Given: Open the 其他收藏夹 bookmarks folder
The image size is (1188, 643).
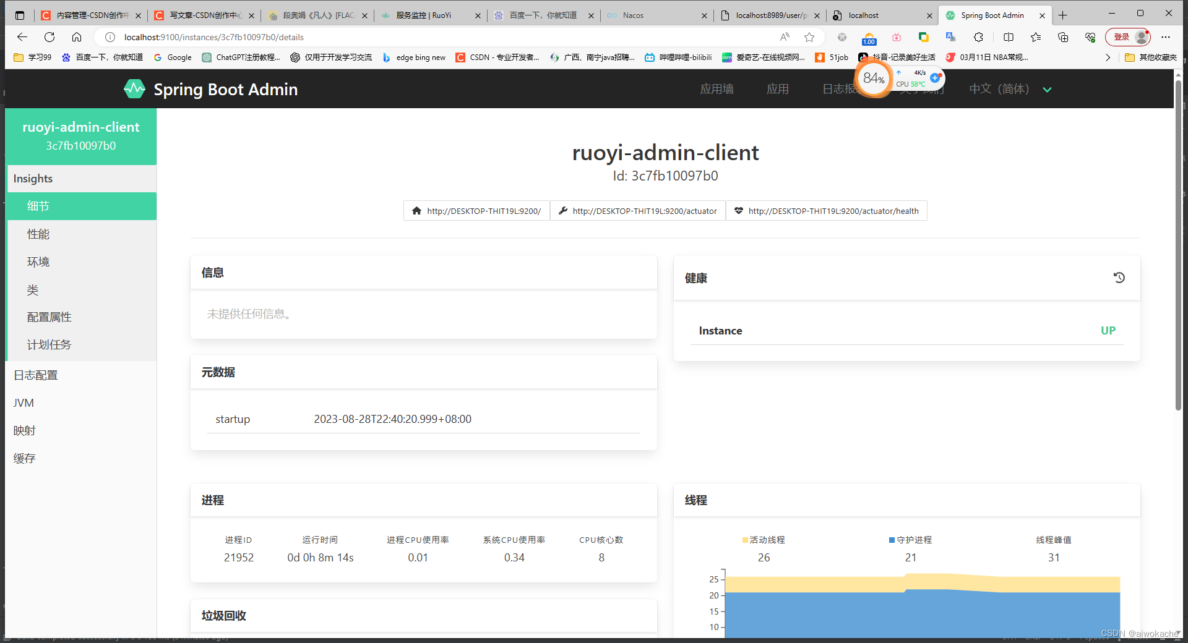Looking at the screenshot, I should (x=1151, y=57).
